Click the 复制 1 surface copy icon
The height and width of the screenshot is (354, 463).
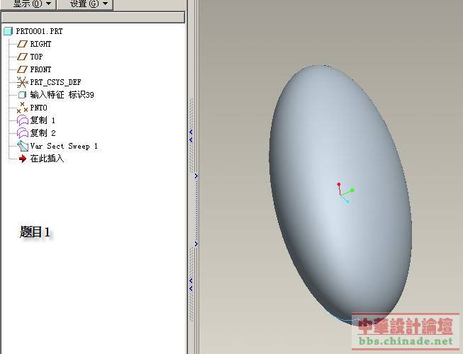point(22,120)
